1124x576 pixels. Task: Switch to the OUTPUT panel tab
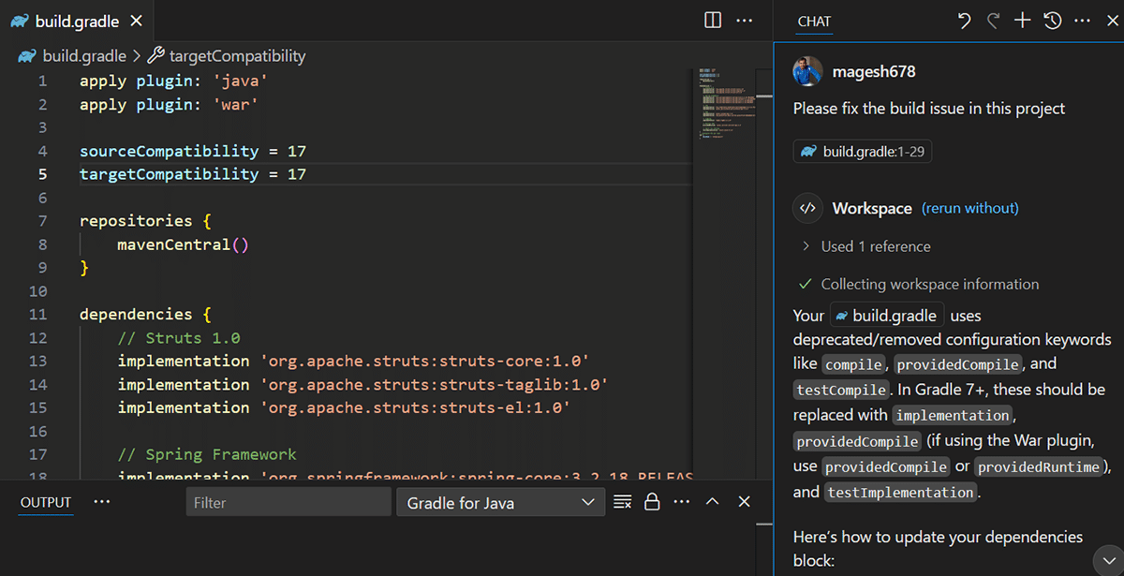pos(46,502)
